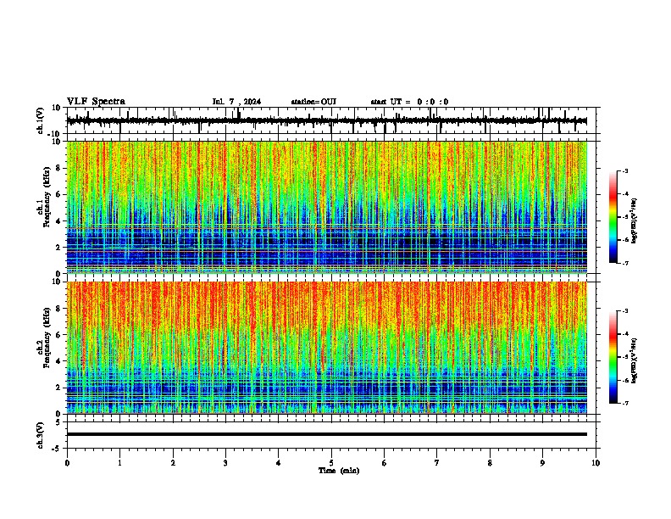
Task: Click the "2" tick on ch.1 frequency axis
Action: tap(58, 248)
